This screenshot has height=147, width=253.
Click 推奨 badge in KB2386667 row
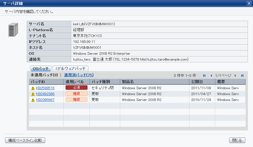coord(77,100)
